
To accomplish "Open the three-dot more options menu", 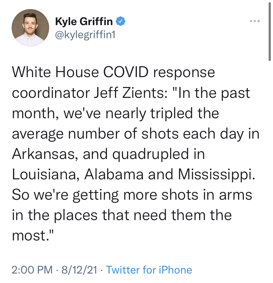I will point(255,21).
